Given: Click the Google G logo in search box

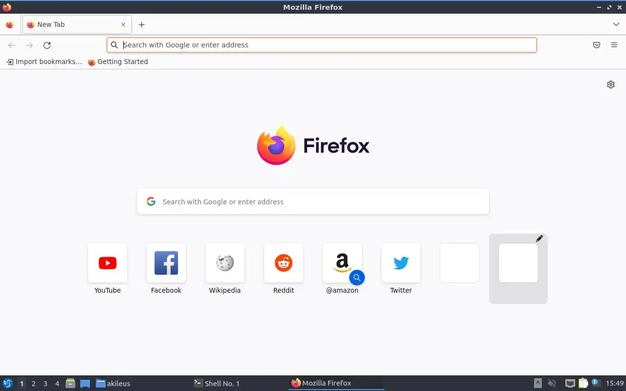Looking at the screenshot, I should (x=151, y=201).
